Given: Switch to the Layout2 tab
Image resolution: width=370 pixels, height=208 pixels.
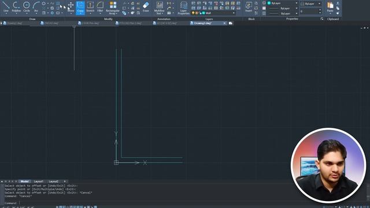Looking at the screenshot, I should (x=54, y=181).
